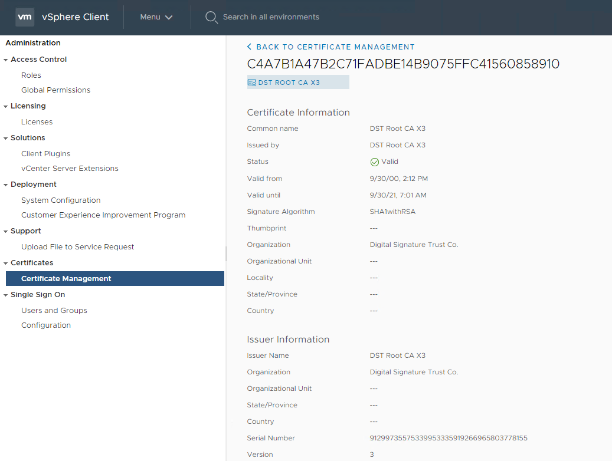The image size is (612, 461).
Task: Click the green Valid status check icon
Action: (374, 162)
